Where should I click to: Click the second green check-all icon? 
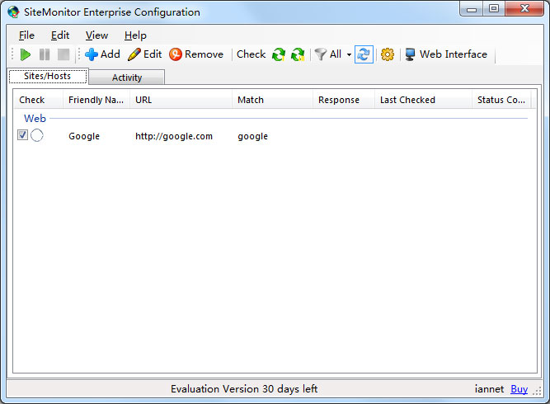point(298,54)
